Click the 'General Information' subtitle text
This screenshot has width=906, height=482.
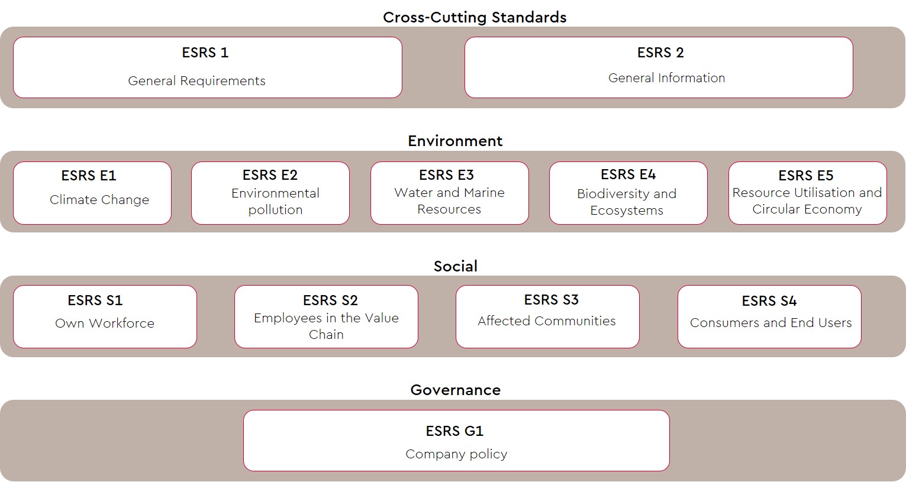pos(666,78)
